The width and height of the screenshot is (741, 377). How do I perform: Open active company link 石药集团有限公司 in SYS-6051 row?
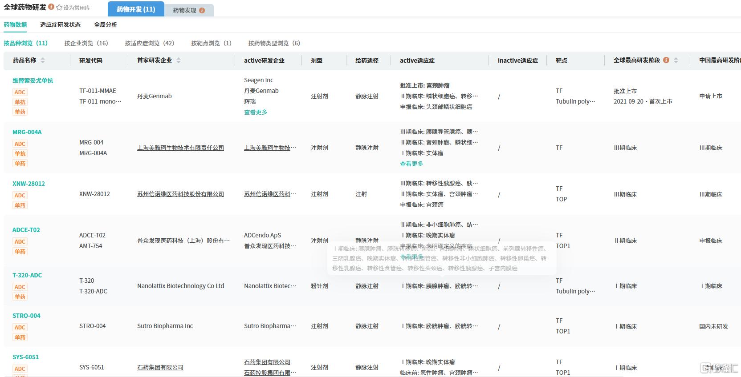coord(267,362)
